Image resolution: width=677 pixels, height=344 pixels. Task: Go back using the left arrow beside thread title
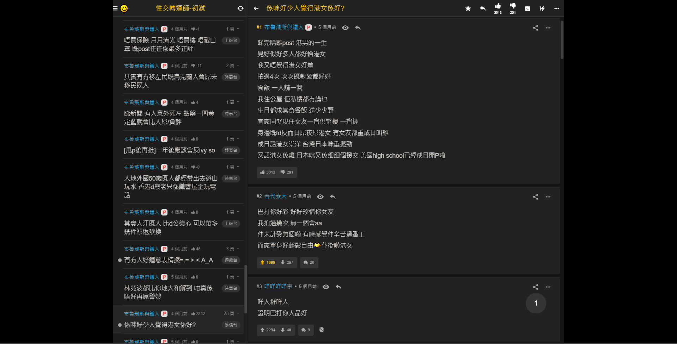pyautogui.click(x=256, y=8)
